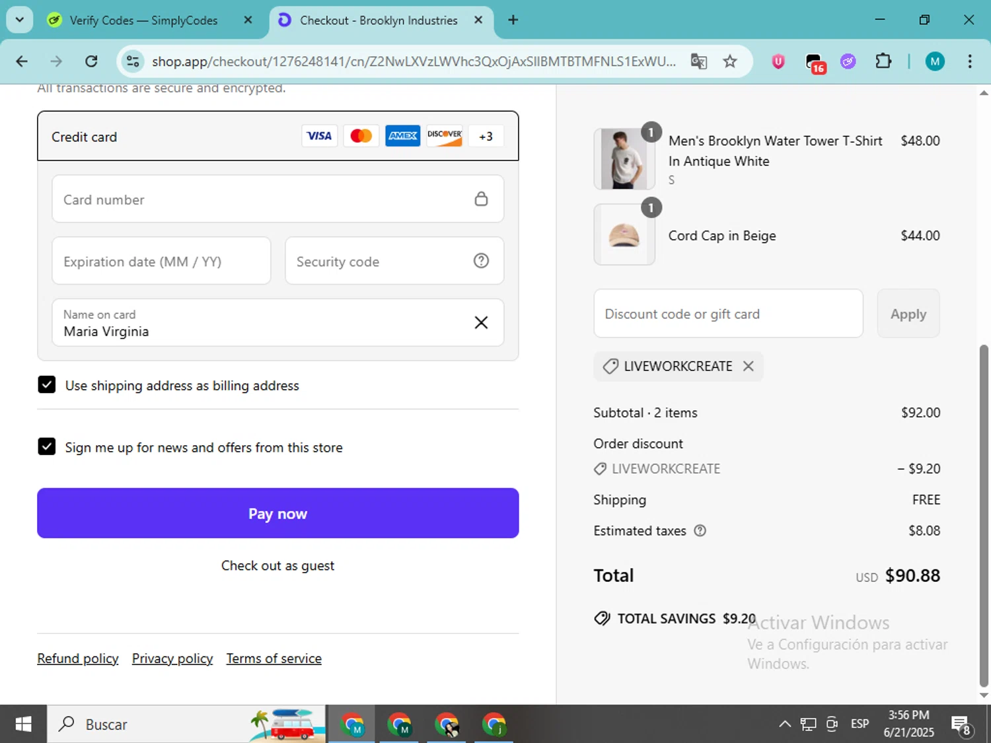Open site information icon in address bar
This screenshot has height=743, width=991.
133,61
